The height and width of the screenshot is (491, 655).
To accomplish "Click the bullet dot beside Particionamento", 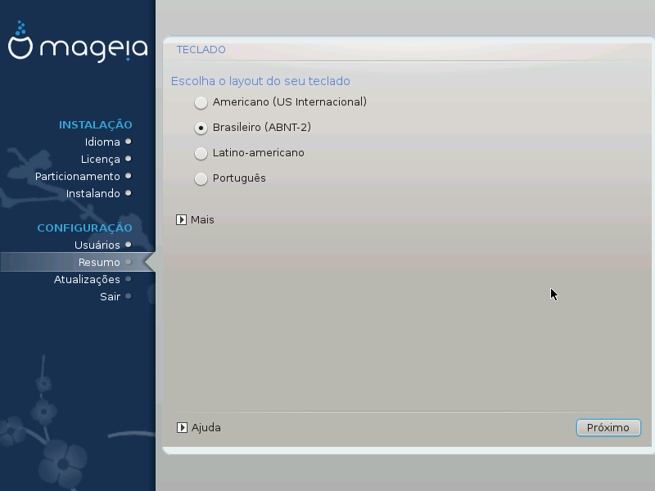I will tap(129, 176).
